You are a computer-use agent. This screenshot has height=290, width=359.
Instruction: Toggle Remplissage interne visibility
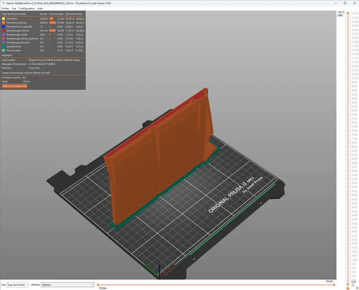tap(43, 30)
